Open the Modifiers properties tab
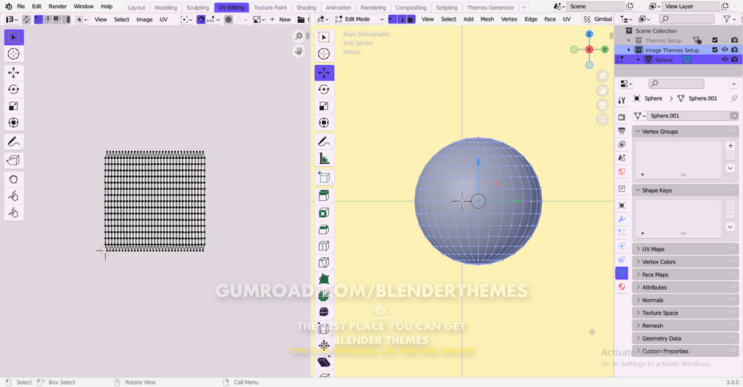 click(622, 219)
